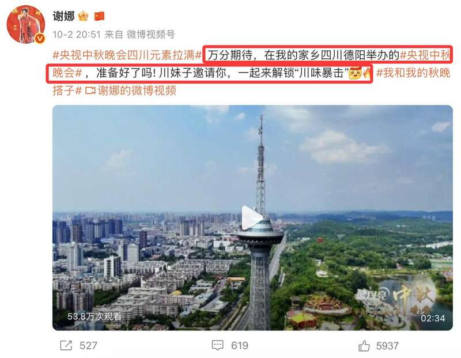Click the orange verified V badge
Viewport: 461px width, 358px height.
40,39
